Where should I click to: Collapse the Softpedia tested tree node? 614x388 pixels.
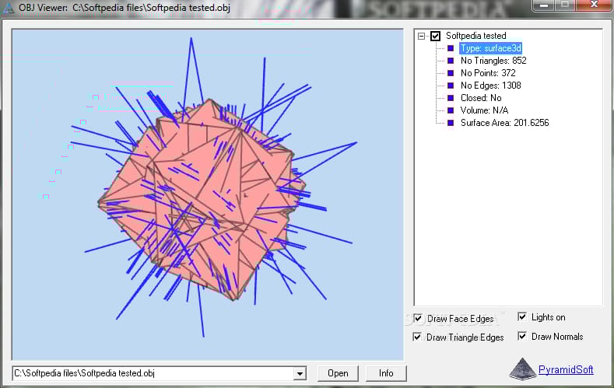pos(421,36)
